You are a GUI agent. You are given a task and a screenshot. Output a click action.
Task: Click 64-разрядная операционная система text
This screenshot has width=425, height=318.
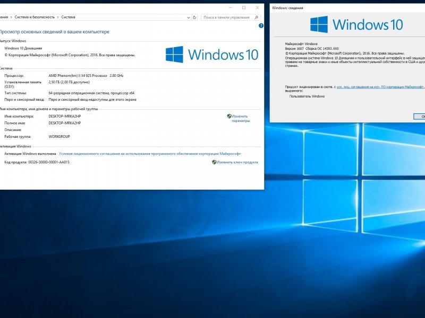[91, 93]
